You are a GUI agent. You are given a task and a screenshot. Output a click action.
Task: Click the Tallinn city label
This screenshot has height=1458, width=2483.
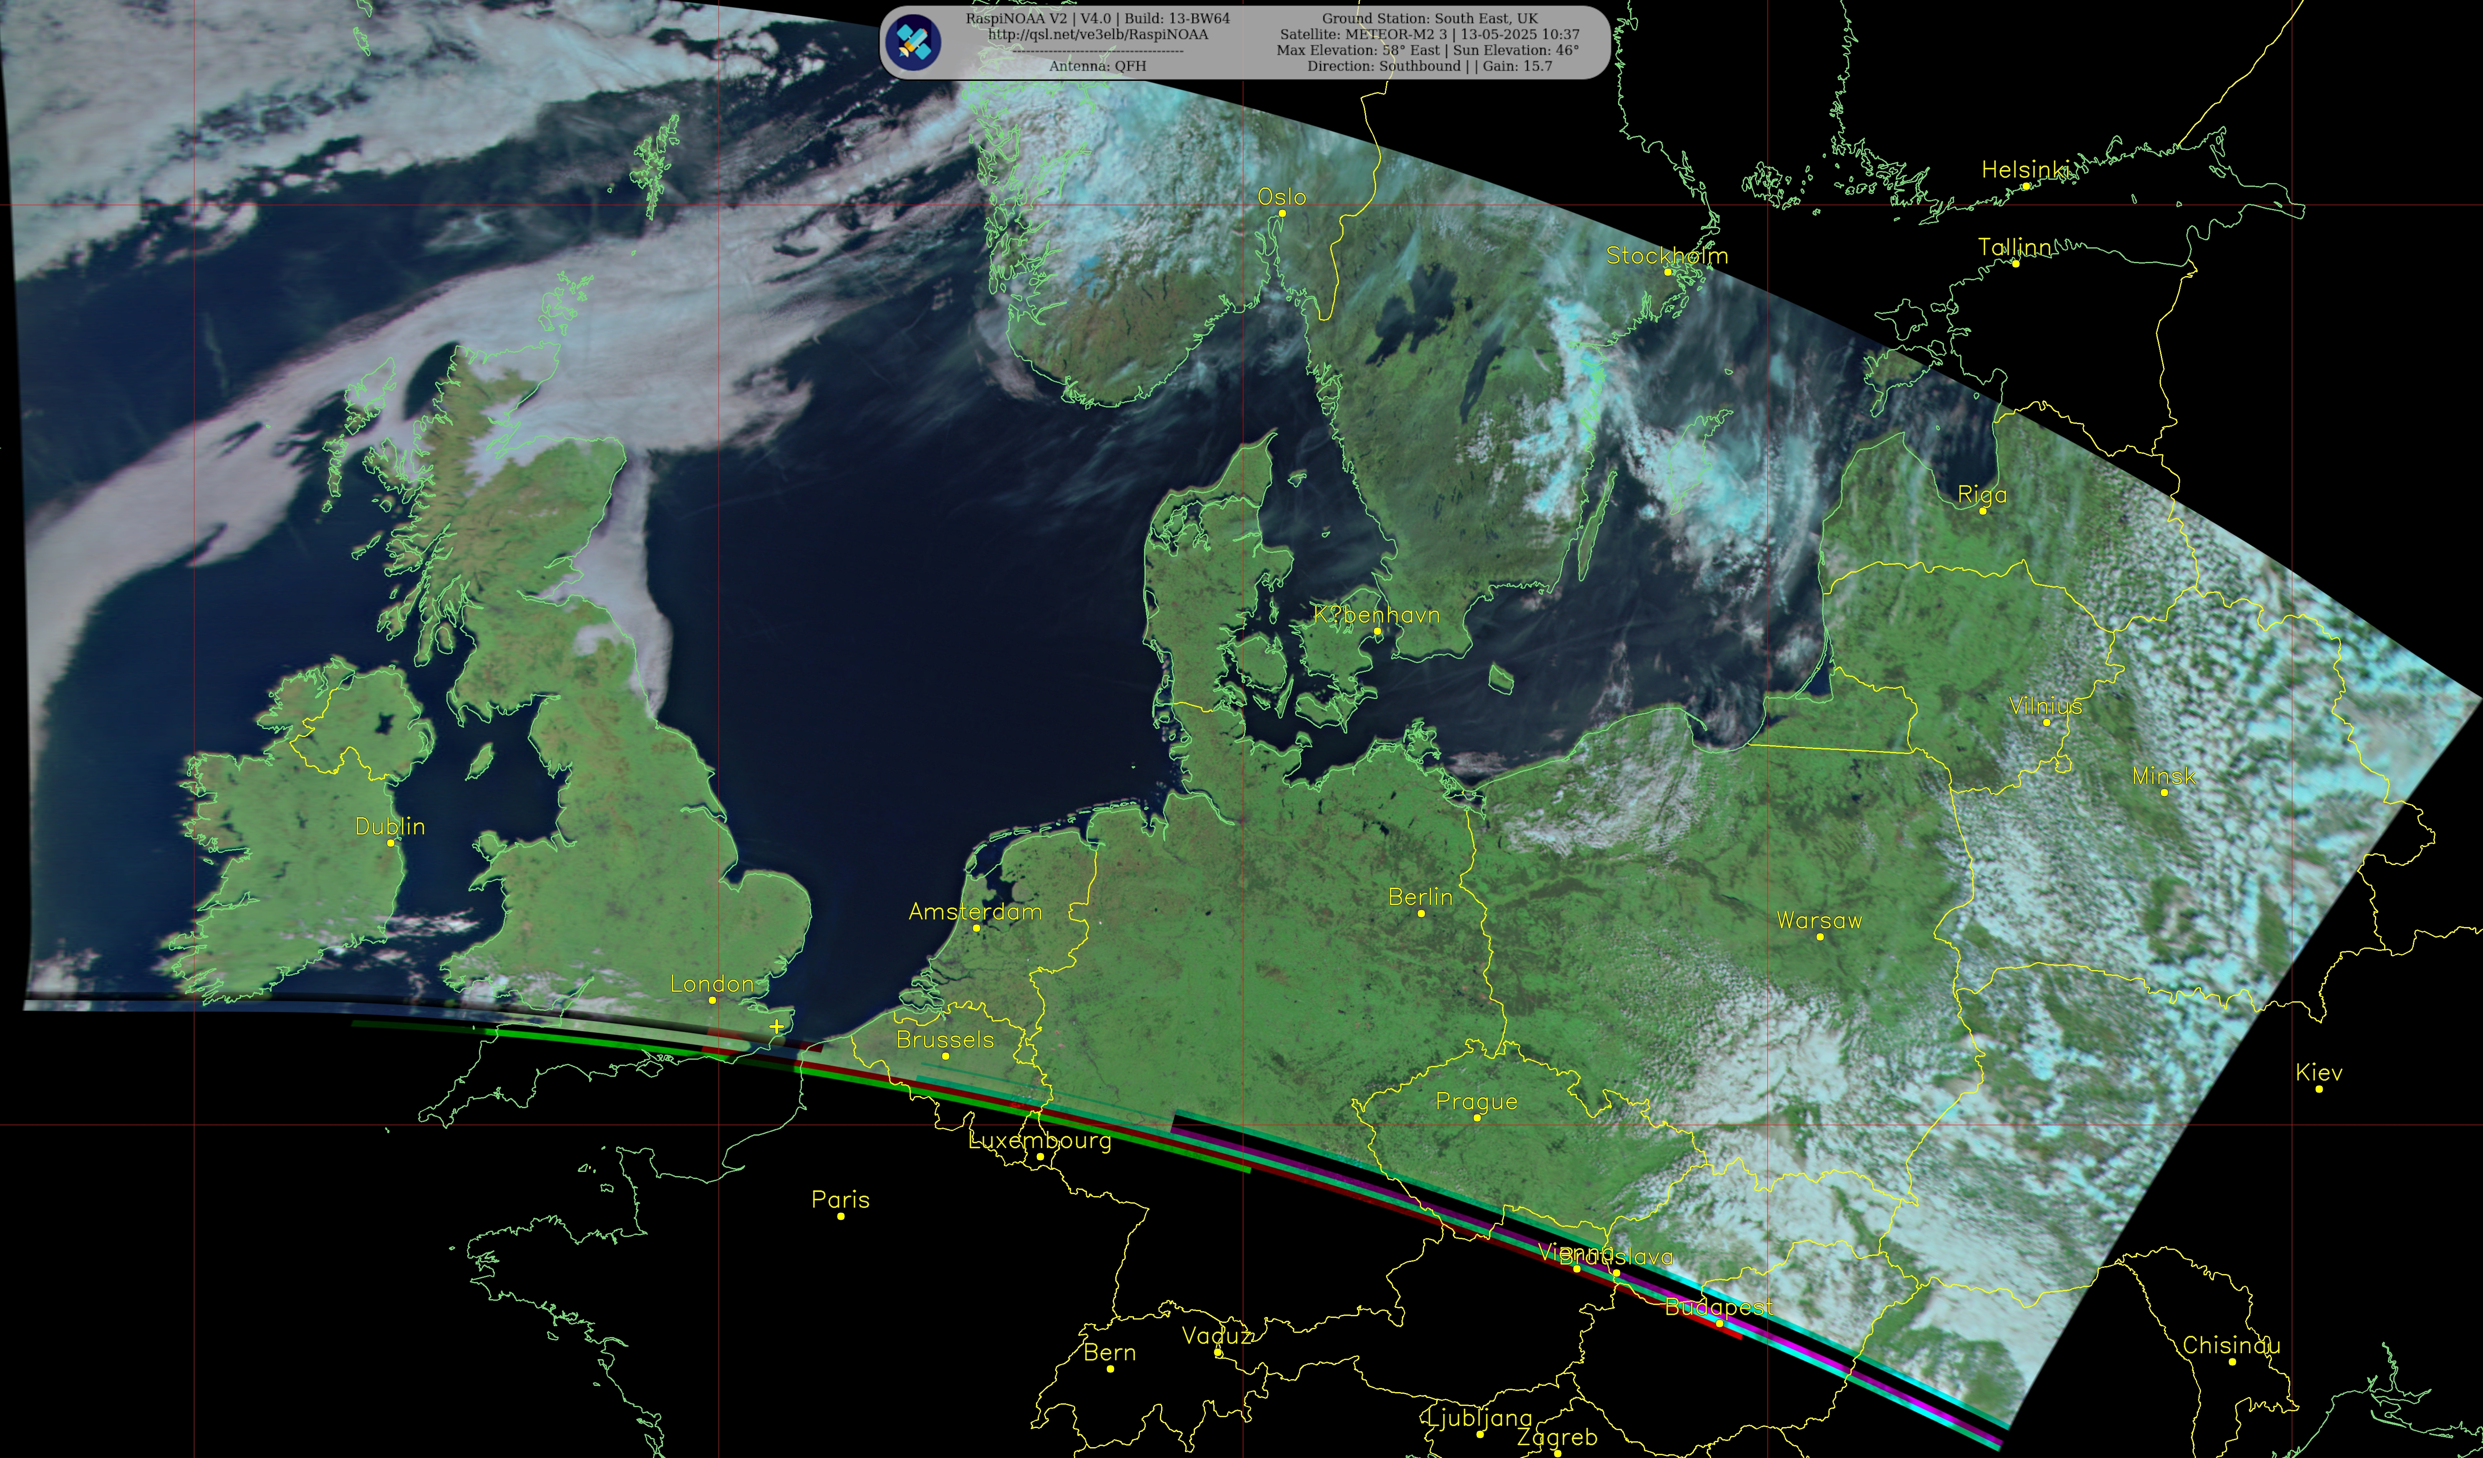(x=2015, y=247)
